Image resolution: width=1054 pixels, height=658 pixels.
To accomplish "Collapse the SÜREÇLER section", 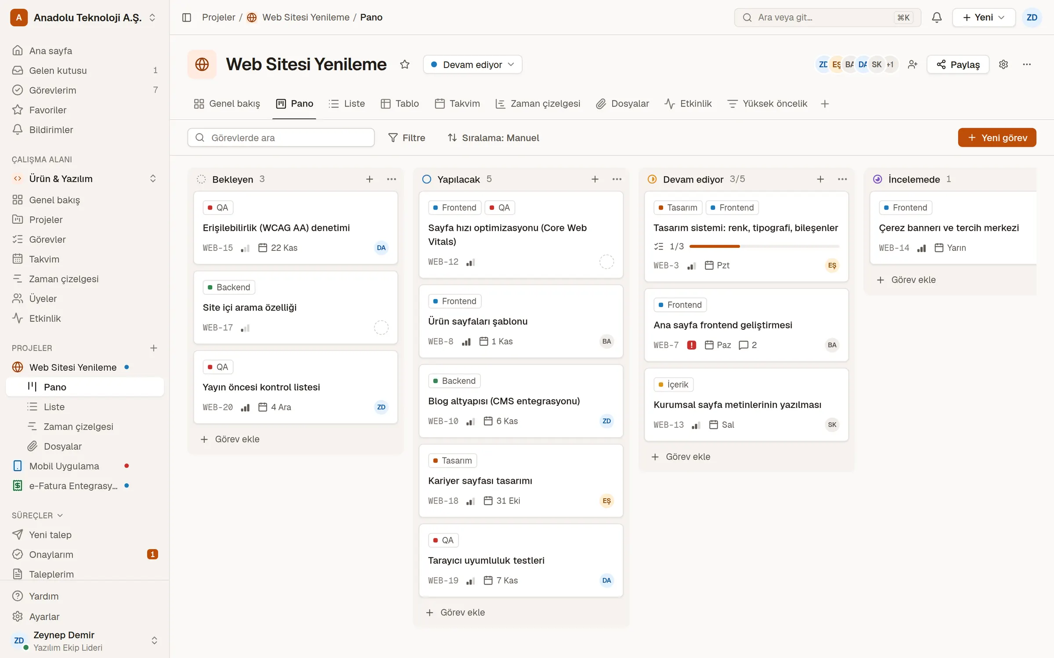I will tap(37, 515).
